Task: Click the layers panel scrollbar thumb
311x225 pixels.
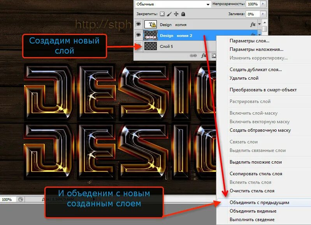Action: [x=265, y=29]
